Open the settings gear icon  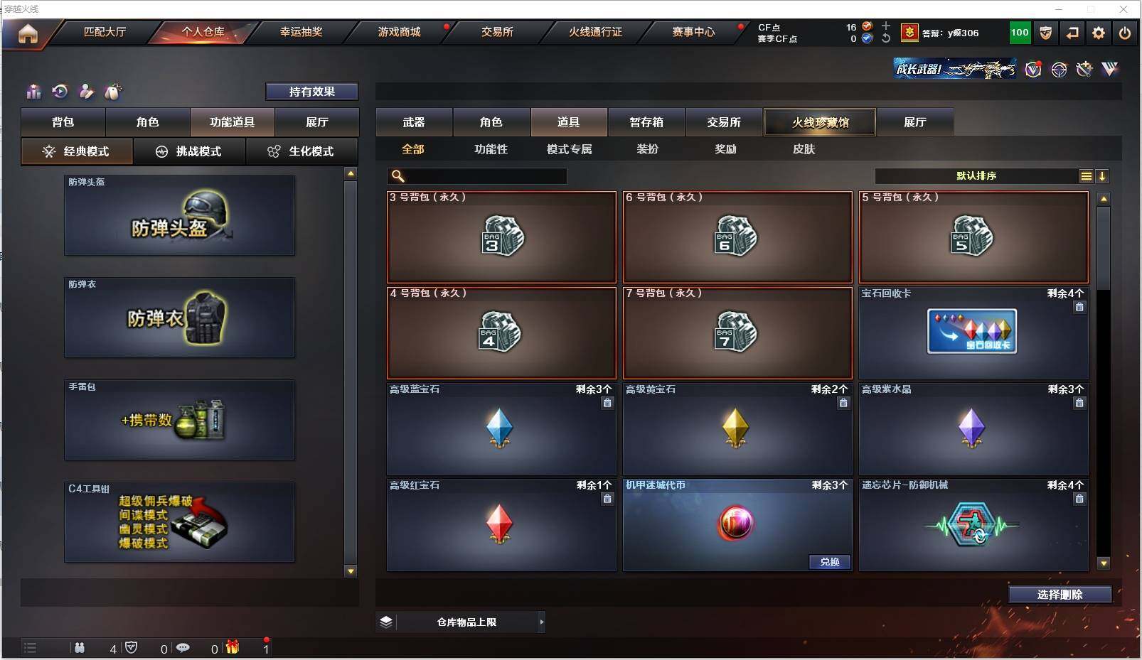(1099, 33)
